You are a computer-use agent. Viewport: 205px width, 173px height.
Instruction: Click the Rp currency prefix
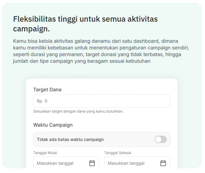(x=39, y=101)
